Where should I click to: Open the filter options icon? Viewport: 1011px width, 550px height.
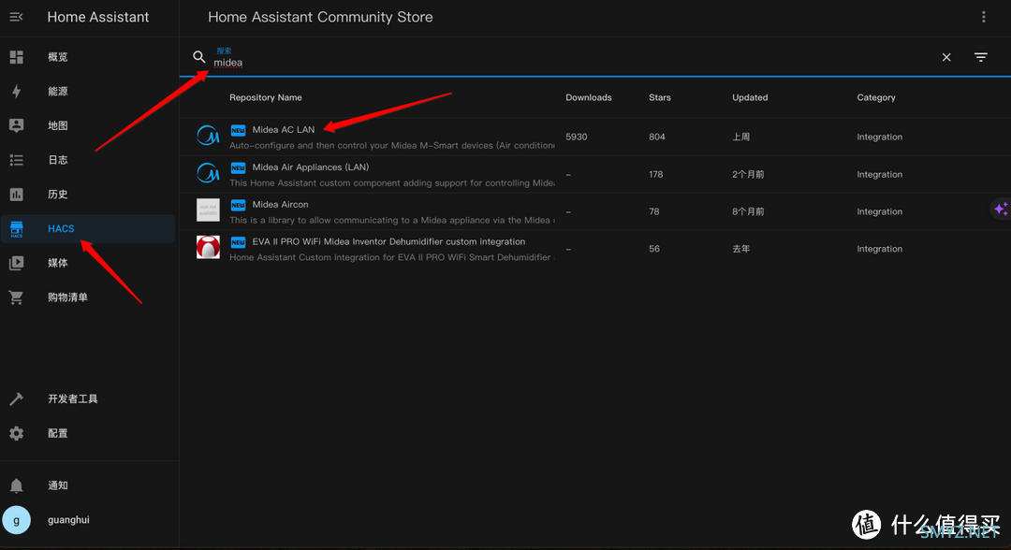tap(981, 57)
